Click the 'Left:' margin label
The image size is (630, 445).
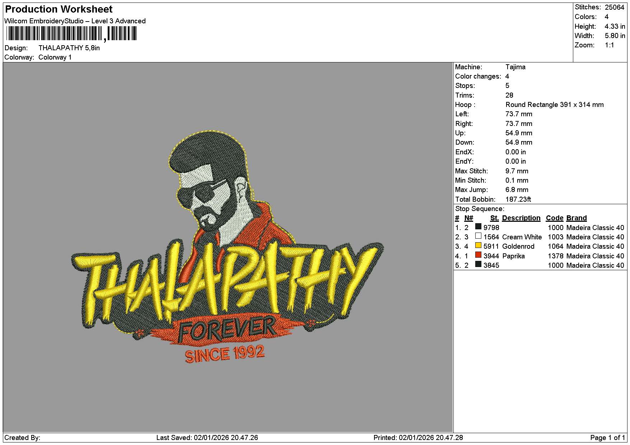(x=462, y=114)
